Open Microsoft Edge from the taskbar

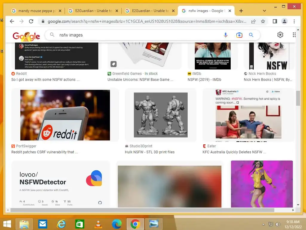(117, 224)
